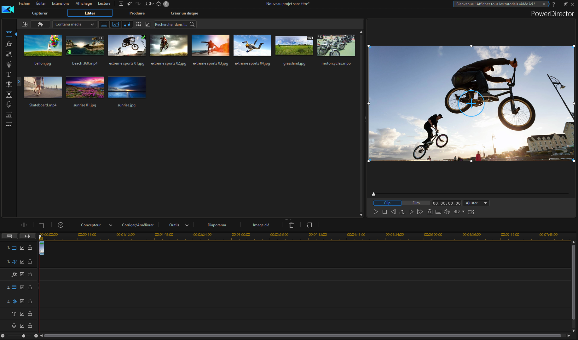Open the preferences gear icon
Image resolution: width=578 pixels, height=340 pixels.
[159, 4]
